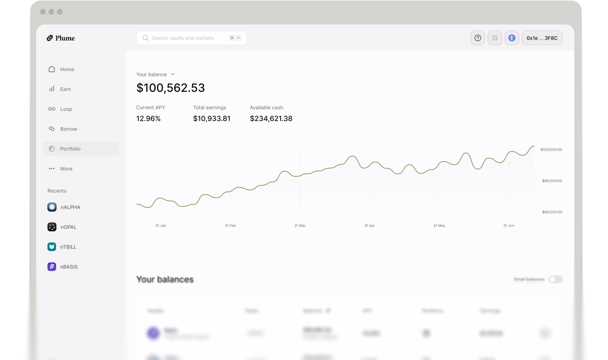The height and width of the screenshot is (360, 608).
Task: Open the Ethereum network selector
Action: pos(512,38)
